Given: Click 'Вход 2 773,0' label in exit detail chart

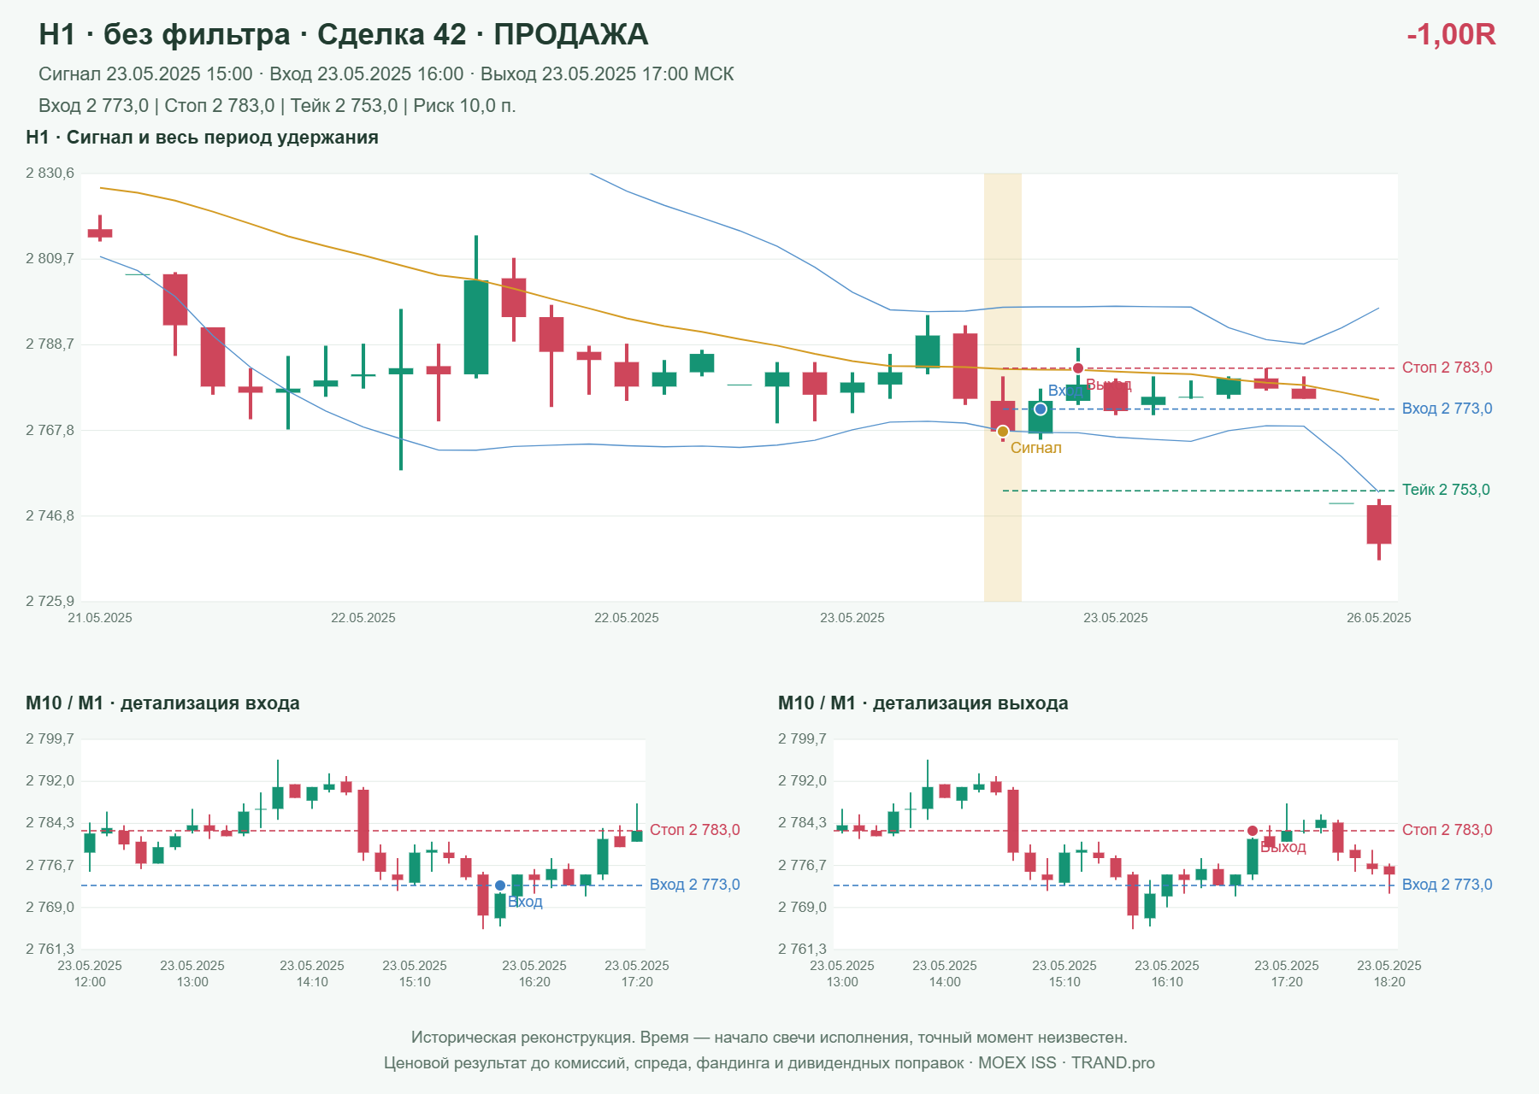Looking at the screenshot, I should pyautogui.click(x=1448, y=885).
